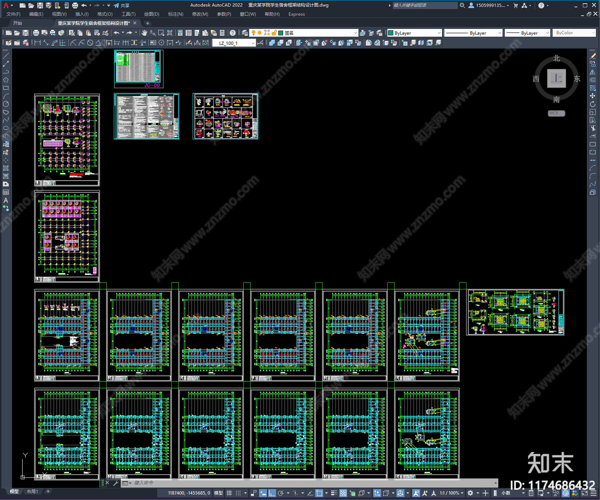This screenshot has width=600, height=500.
Task: Open the Autodesk App Store cart icon
Action: (516, 5)
